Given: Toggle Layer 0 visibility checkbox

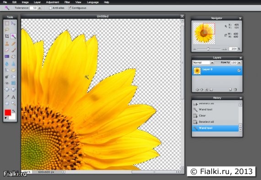Looking at the screenshot, I should tap(239, 71).
